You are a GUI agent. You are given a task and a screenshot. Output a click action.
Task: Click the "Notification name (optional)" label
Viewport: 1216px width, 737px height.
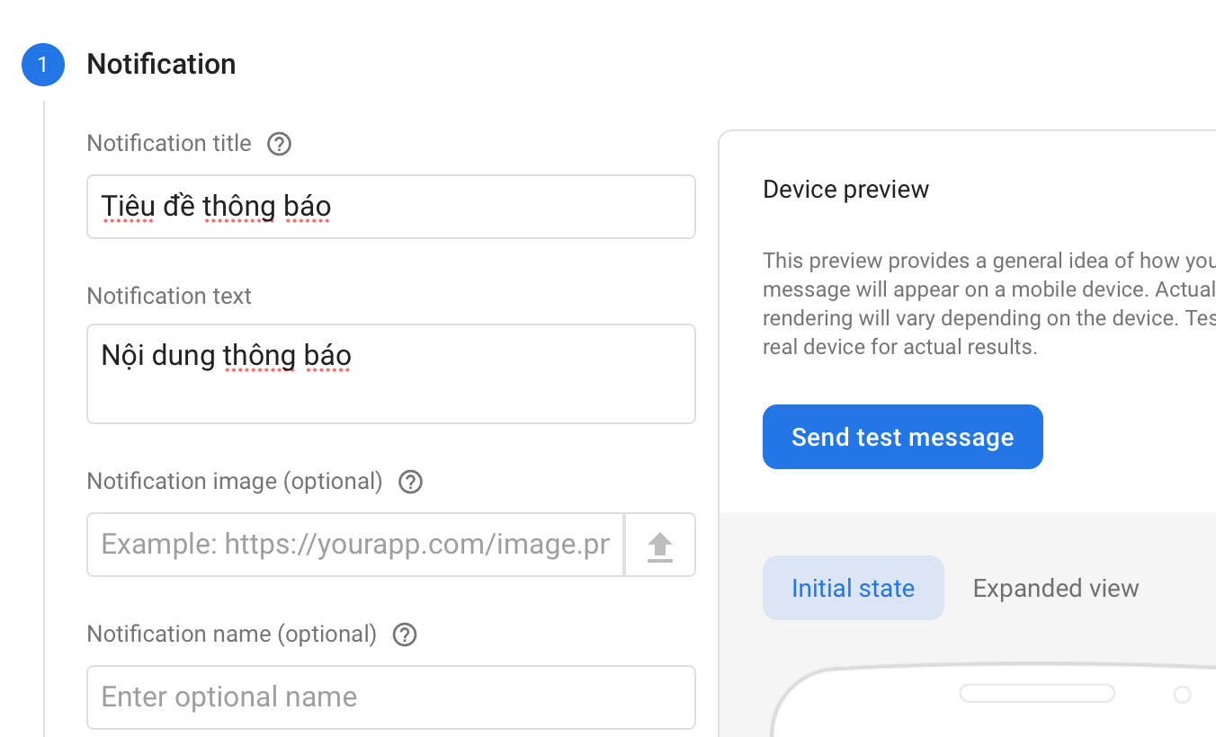pos(231,635)
